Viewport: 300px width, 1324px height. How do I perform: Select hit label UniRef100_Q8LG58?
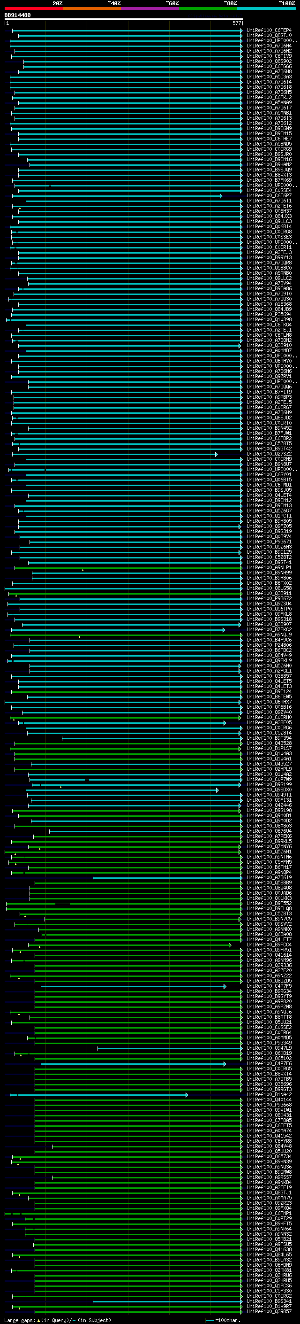tap(269, 588)
